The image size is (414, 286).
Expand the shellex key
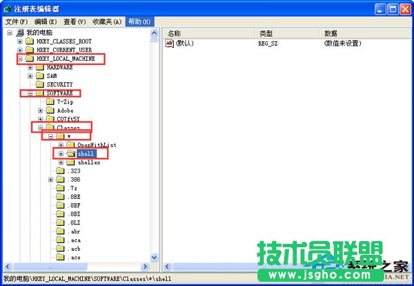[x=61, y=162]
